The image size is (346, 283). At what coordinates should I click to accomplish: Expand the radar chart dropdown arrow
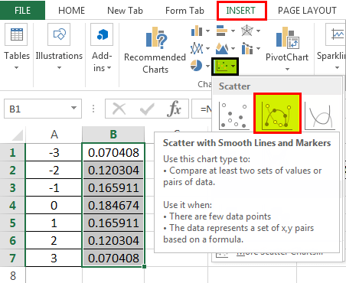258,31
